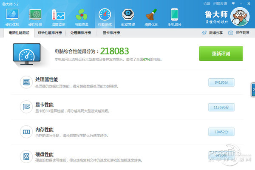Open the title bar dropdown menu arrow

point(233,3)
